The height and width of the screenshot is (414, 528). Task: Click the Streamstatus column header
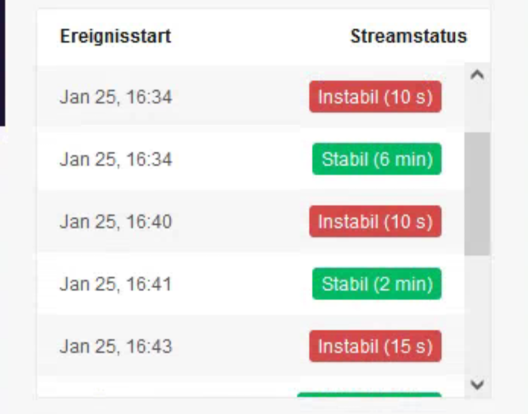click(x=408, y=36)
